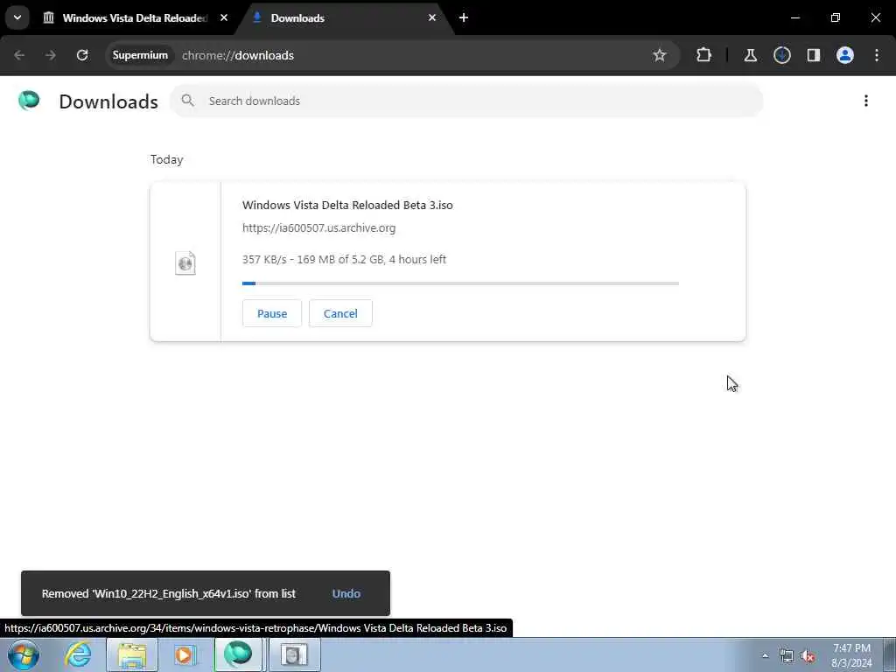The width and height of the screenshot is (896, 672).
Task: Go back to previous page
Action: pyautogui.click(x=19, y=55)
